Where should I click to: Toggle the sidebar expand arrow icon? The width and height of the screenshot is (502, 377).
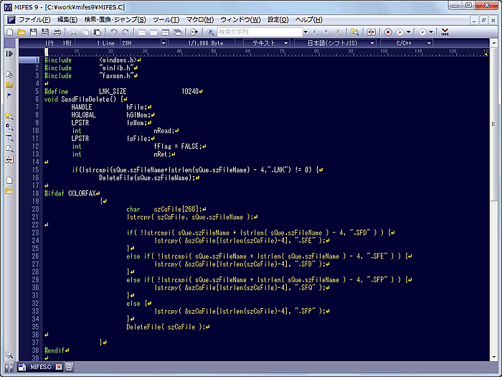(x=9, y=54)
